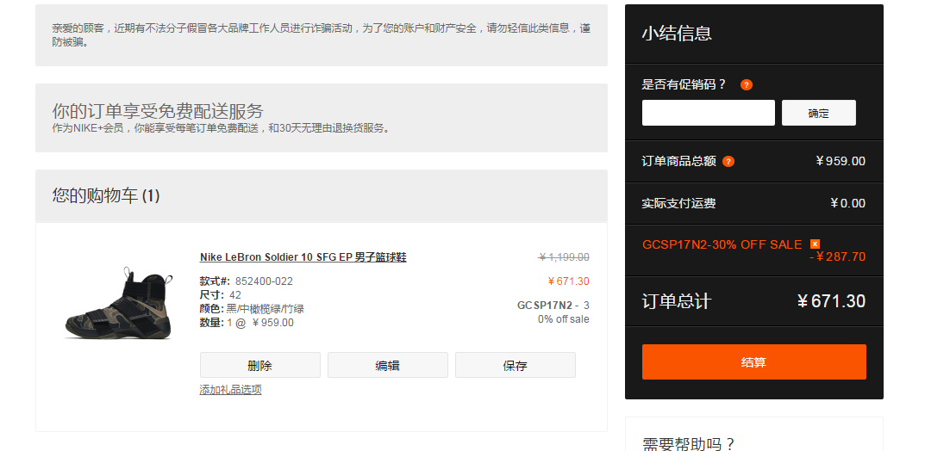Save item for later with 保存
This screenshot has height=451, width=925.
(515, 365)
